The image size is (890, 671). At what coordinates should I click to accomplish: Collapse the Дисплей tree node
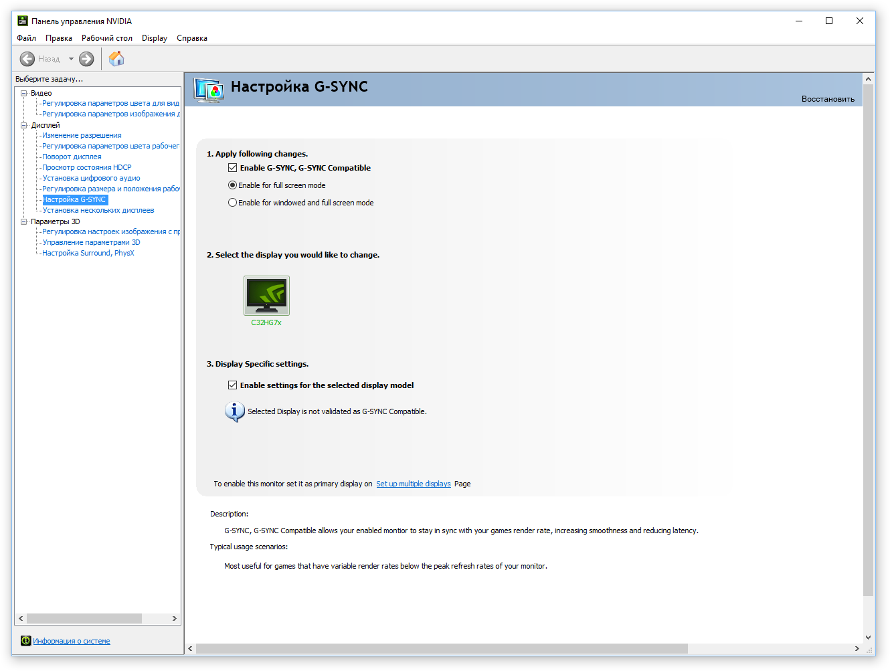(24, 125)
